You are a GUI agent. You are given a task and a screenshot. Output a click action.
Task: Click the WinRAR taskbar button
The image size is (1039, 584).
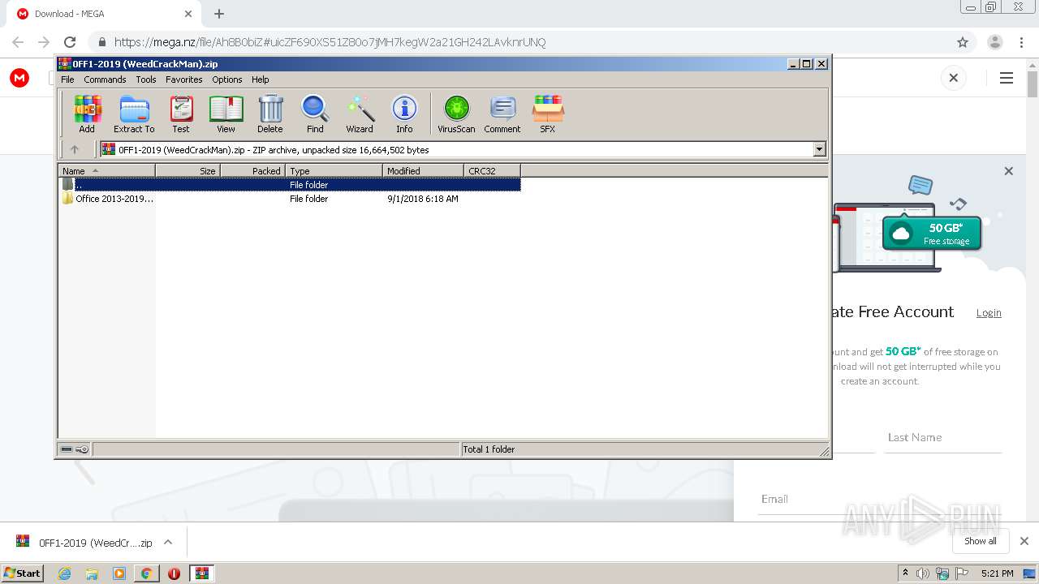(202, 573)
